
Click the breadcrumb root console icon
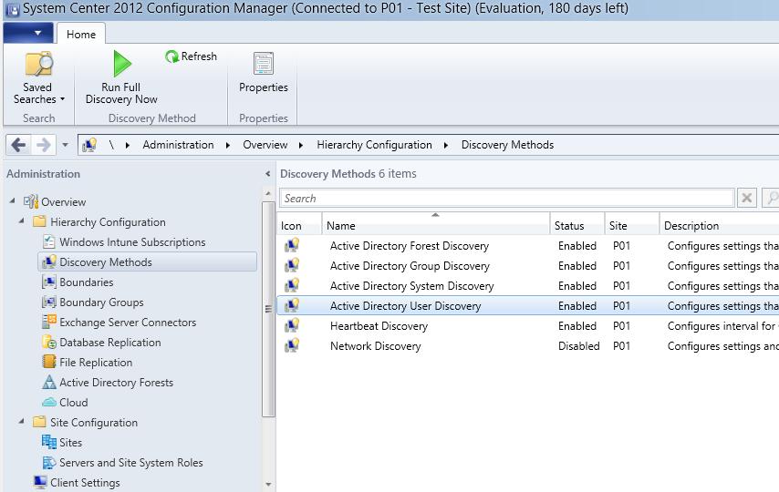[x=89, y=145]
